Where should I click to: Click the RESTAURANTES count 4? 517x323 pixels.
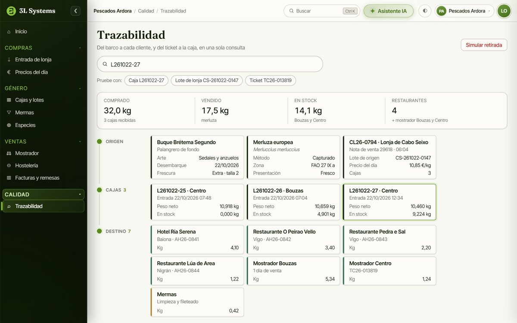pos(394,111)
